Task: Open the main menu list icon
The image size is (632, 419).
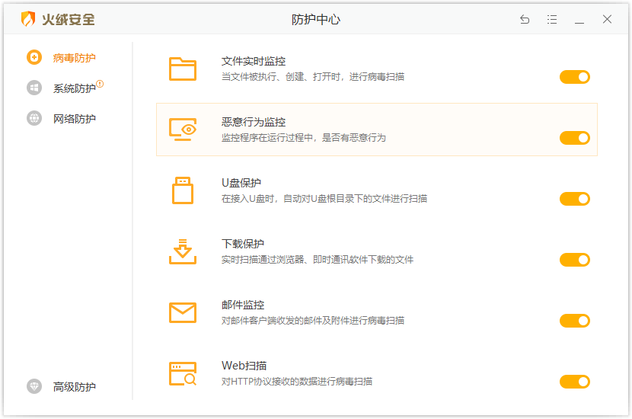Action: pyautogui.click(x=552, y=19)
